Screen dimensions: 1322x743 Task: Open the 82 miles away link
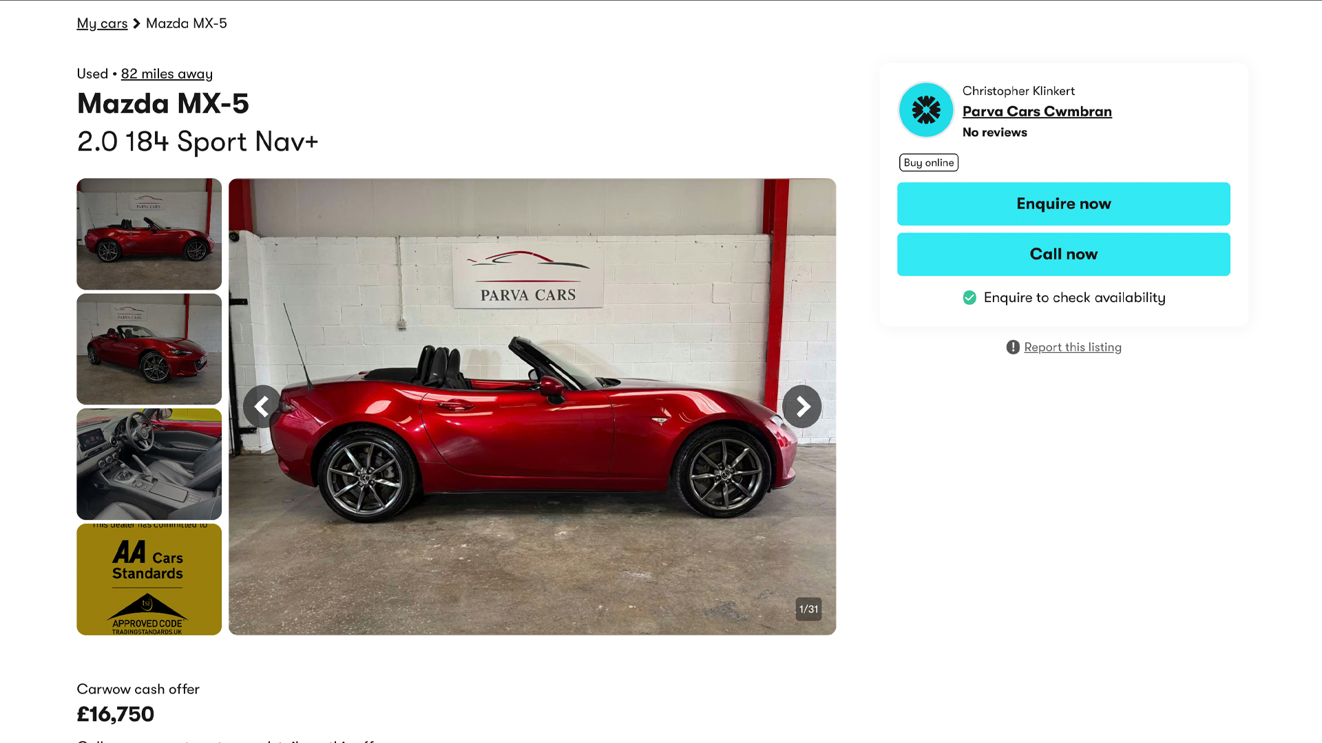coord(167,74)
